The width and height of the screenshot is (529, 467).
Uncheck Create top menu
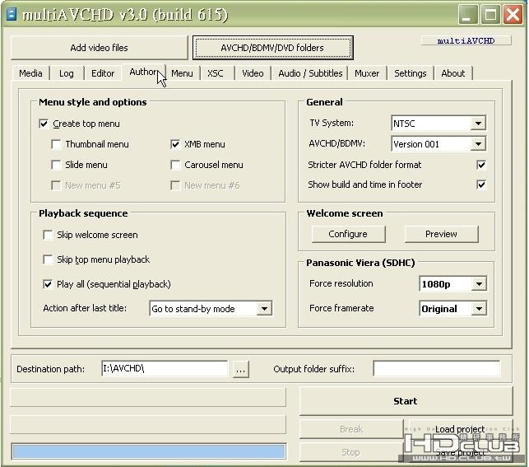pos(44,124)
